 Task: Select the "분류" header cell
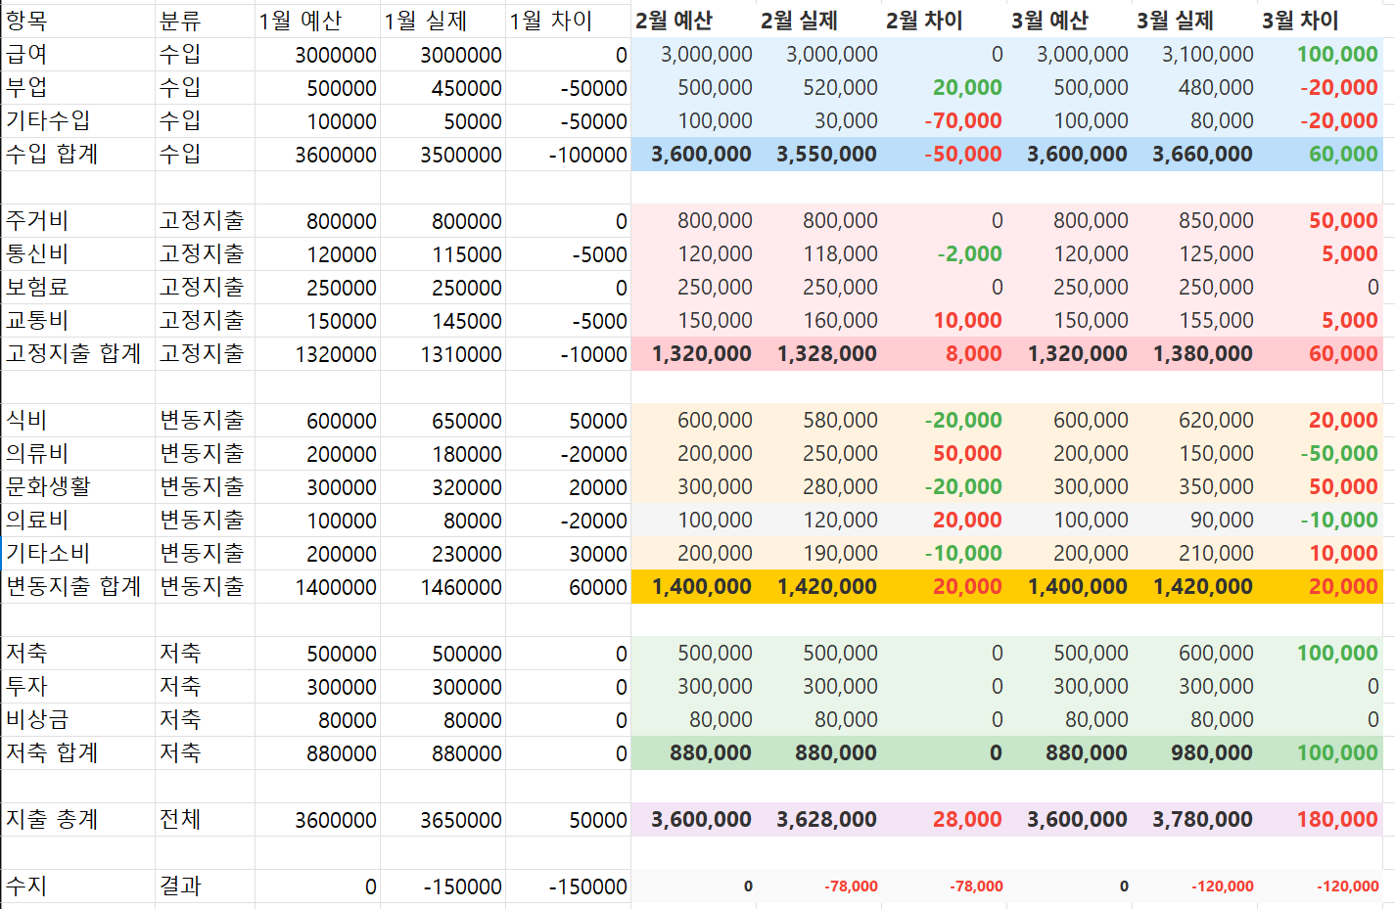tap(204, 21)
